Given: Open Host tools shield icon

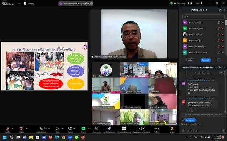Looking at the screenshot, I should pyautogui.click(x=96, y=129).
